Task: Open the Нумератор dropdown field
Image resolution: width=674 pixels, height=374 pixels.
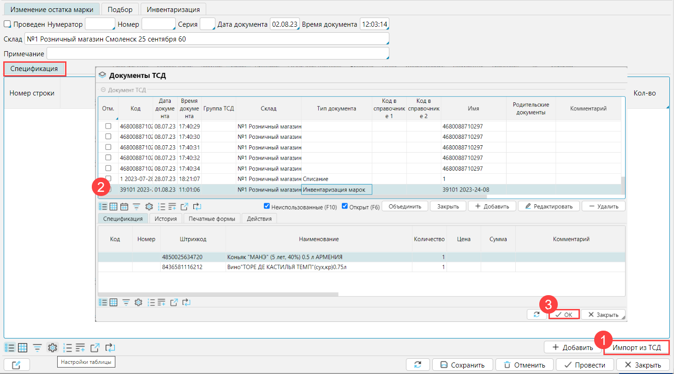Action: [x=100, y=24]
